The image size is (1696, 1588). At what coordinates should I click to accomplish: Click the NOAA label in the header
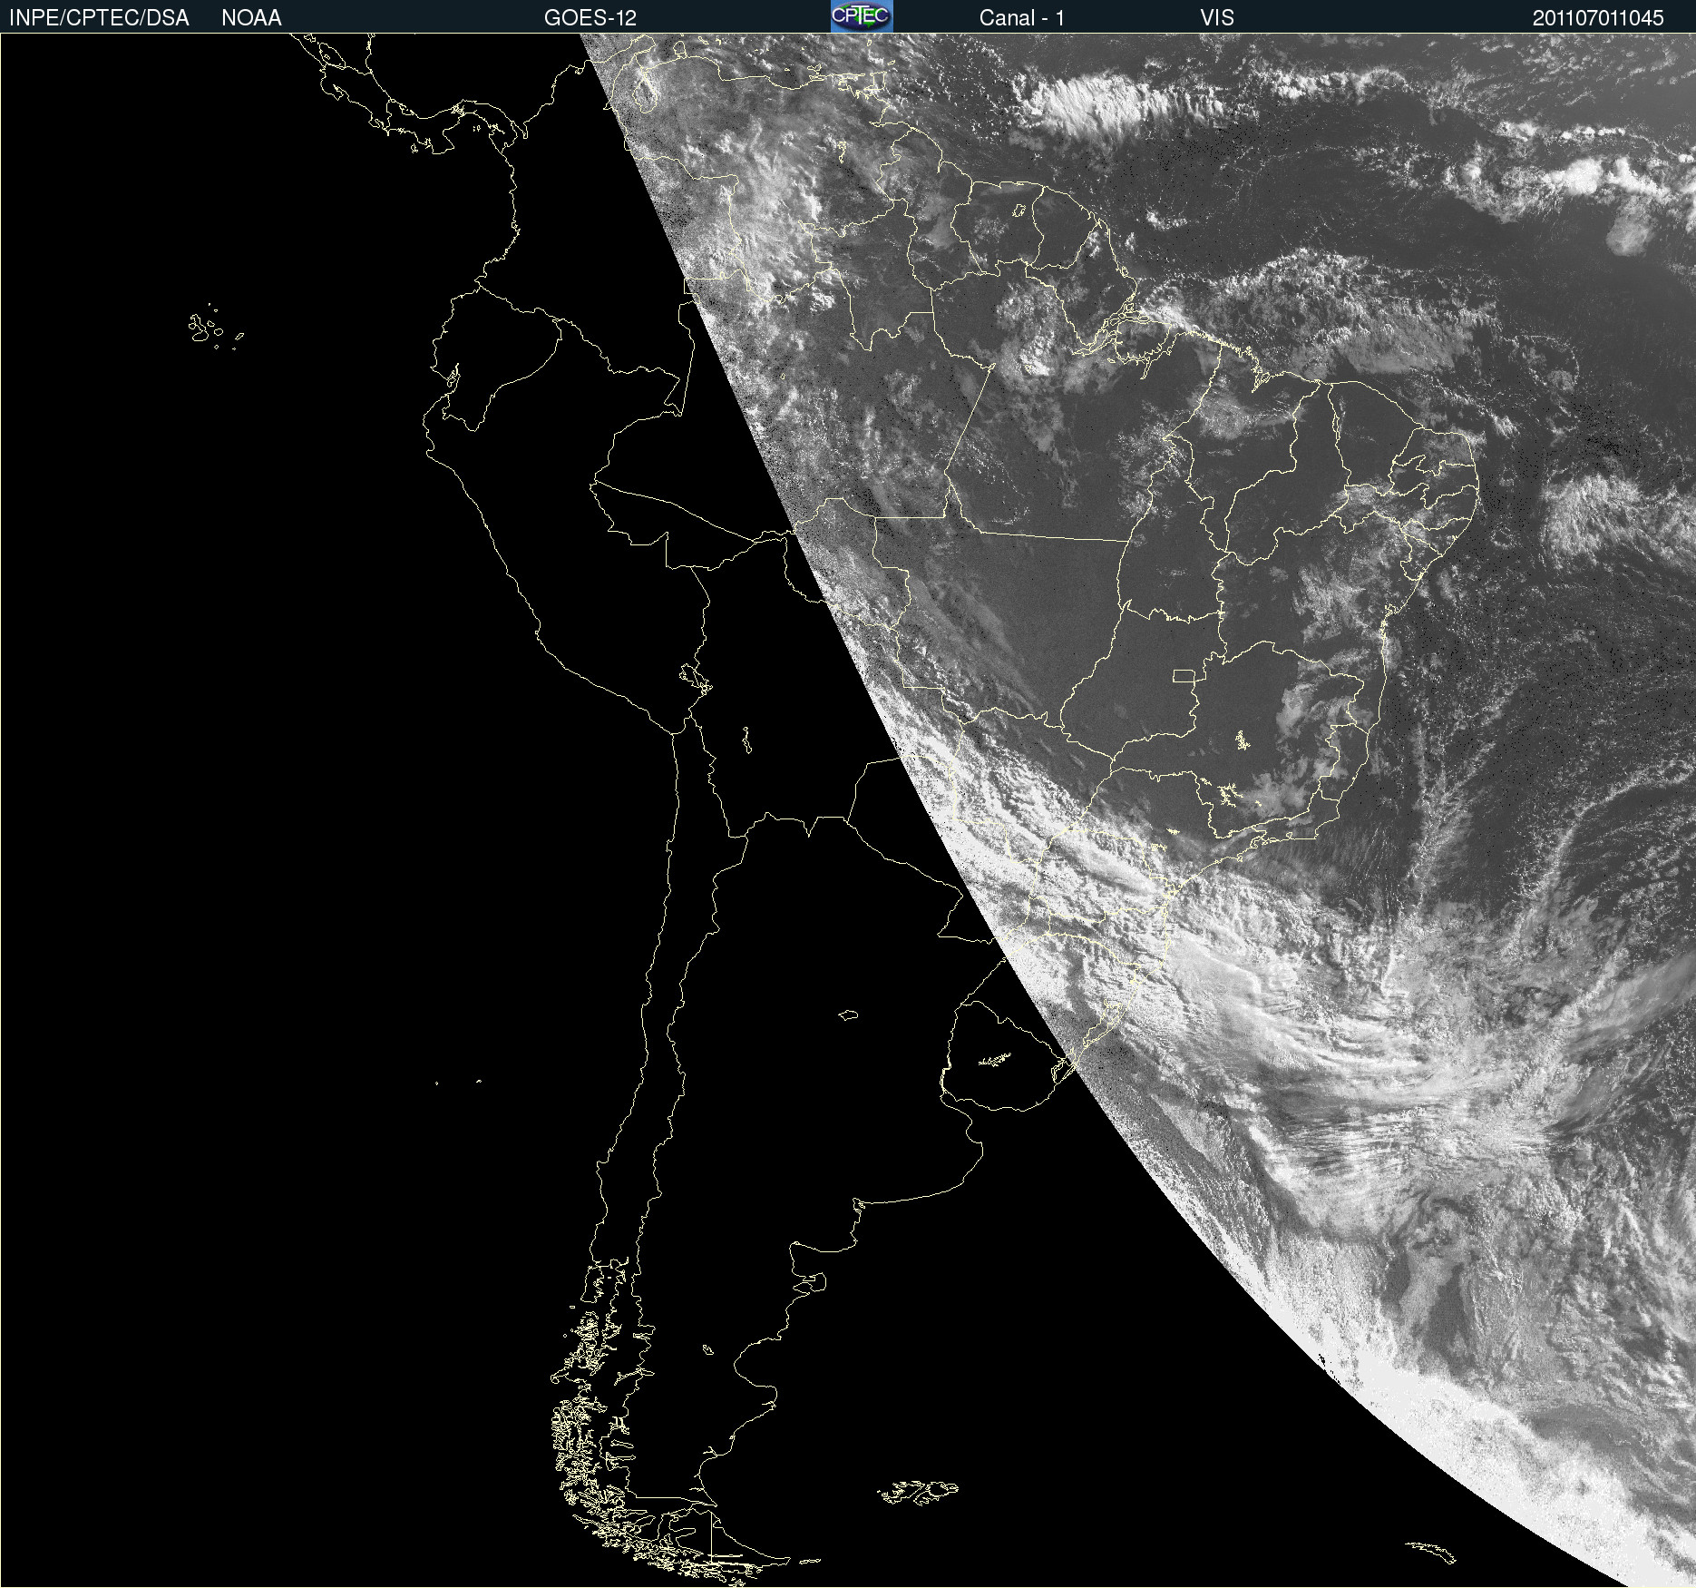pyautogui.click(x=251, y=18)
